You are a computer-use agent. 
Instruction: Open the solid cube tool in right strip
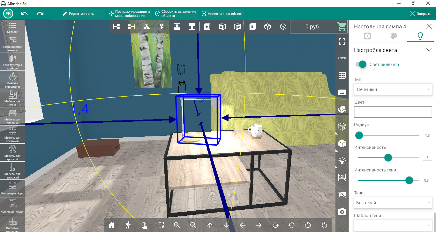tap(342, 143)
